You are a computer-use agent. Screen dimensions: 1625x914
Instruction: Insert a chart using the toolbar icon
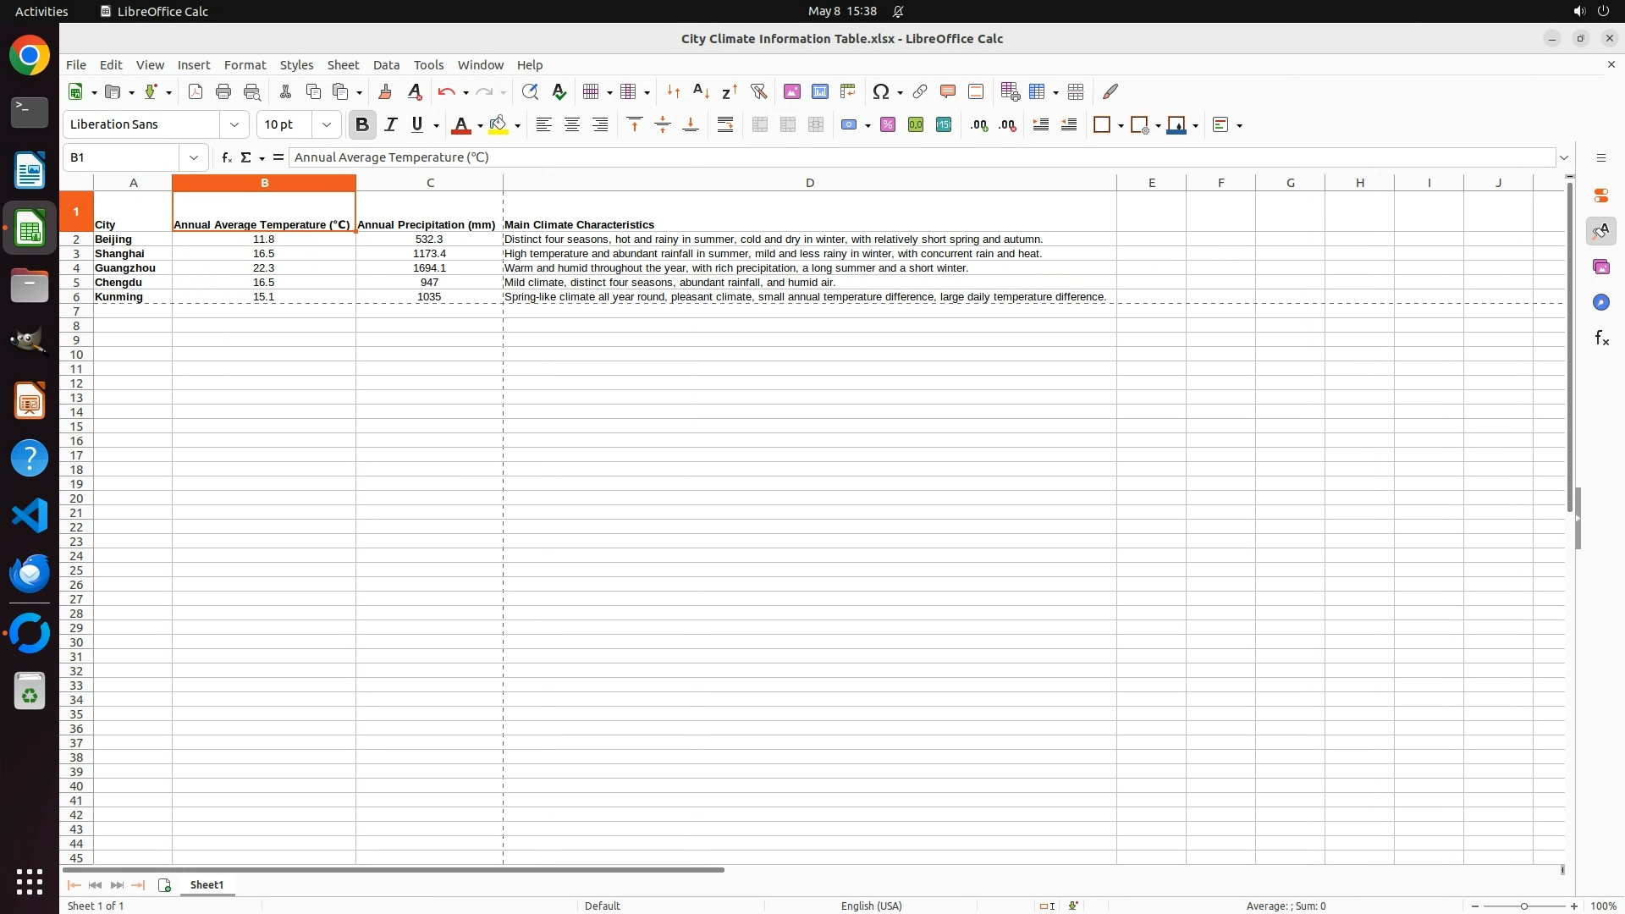pyautogui.click(x=819, y=91)
